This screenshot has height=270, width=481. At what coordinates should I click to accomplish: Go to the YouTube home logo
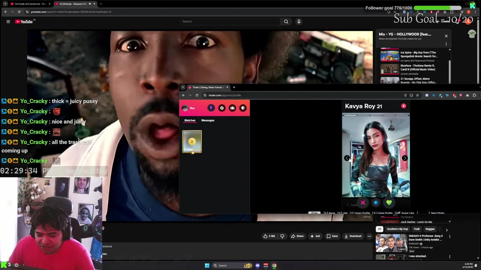pyautogui.click(x=24, y=21)
